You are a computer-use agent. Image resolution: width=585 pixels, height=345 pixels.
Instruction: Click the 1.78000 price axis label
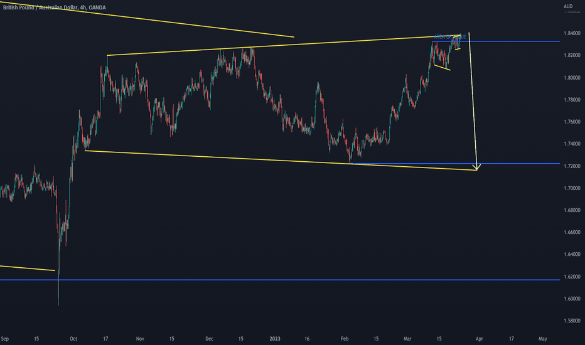coord(572,100)
